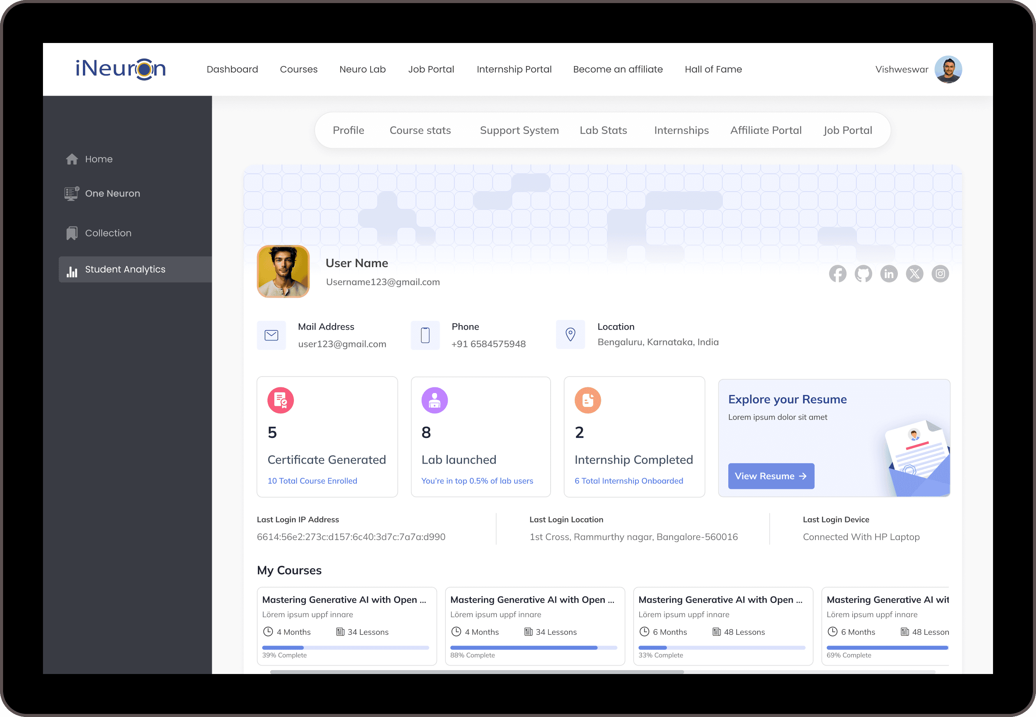This screenshot has height=717, width=1036.
Task: Open Job Portal in top navigation bar
Action: pos(431,69)
